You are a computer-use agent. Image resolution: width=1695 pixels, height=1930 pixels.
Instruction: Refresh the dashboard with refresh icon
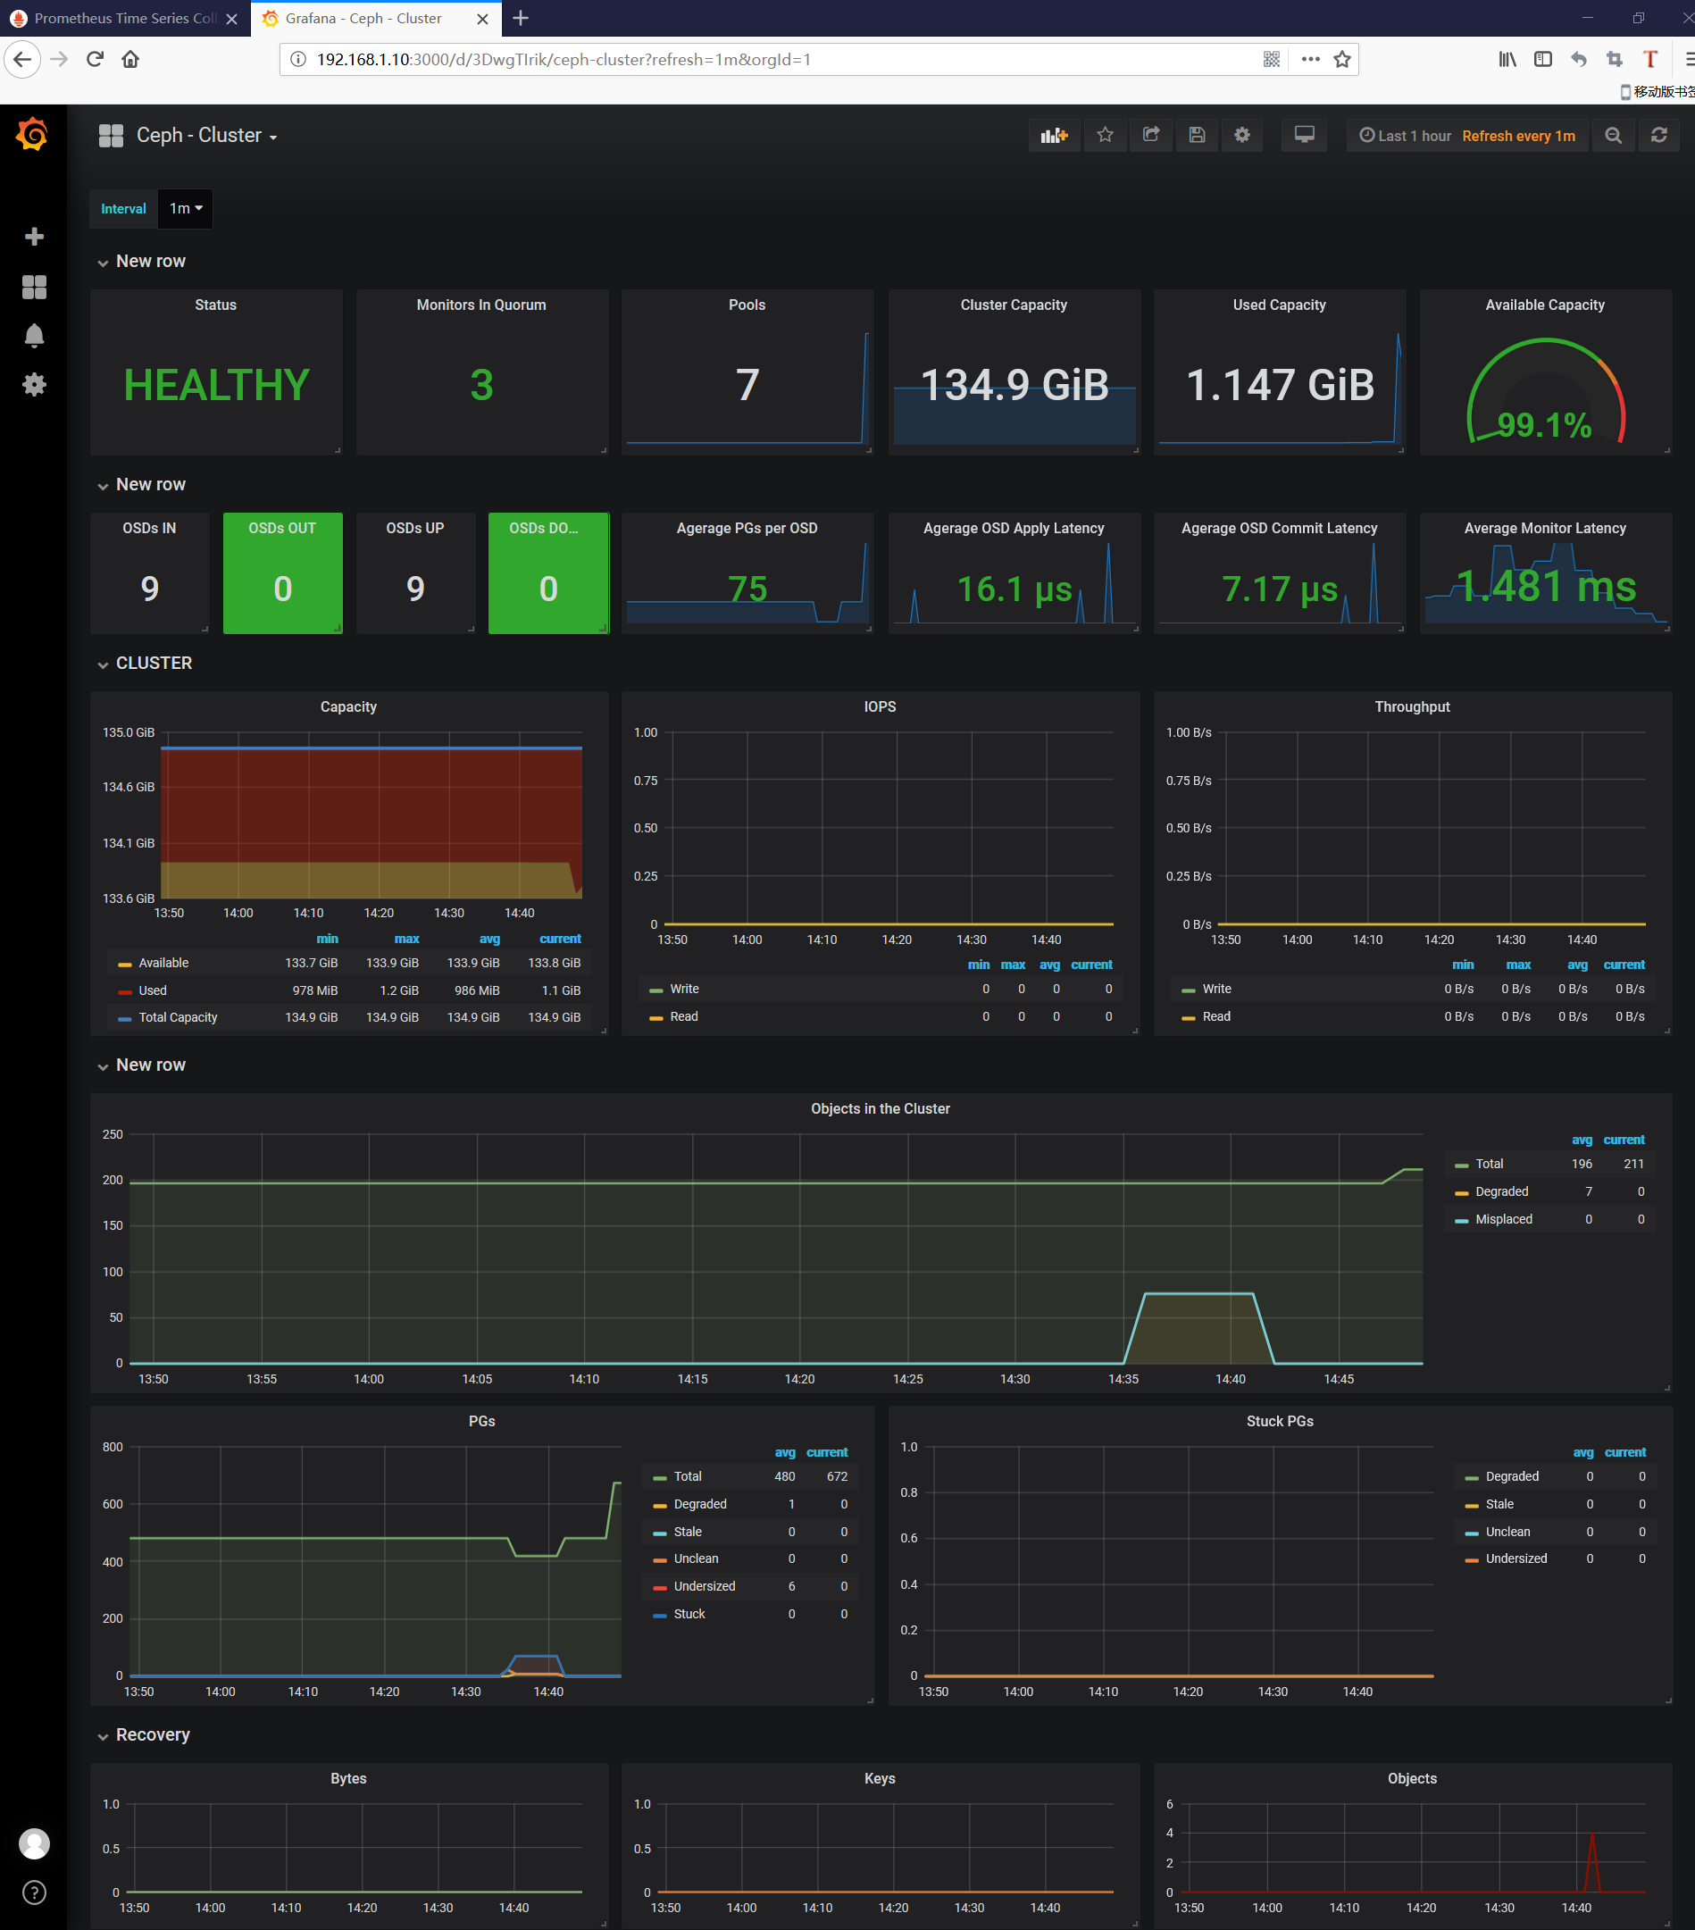(1658, 136)
